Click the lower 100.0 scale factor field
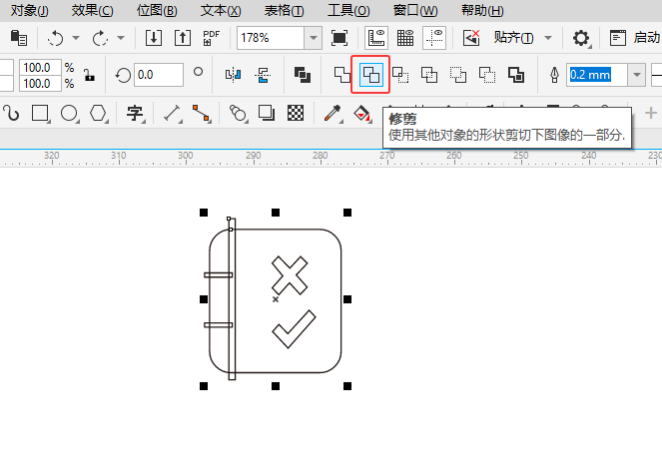662x472 pixels. [x=41, y=84]
